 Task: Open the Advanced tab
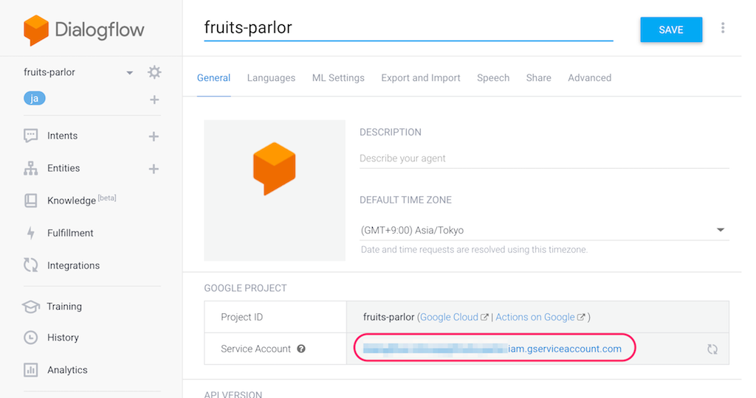coord(589,78)
